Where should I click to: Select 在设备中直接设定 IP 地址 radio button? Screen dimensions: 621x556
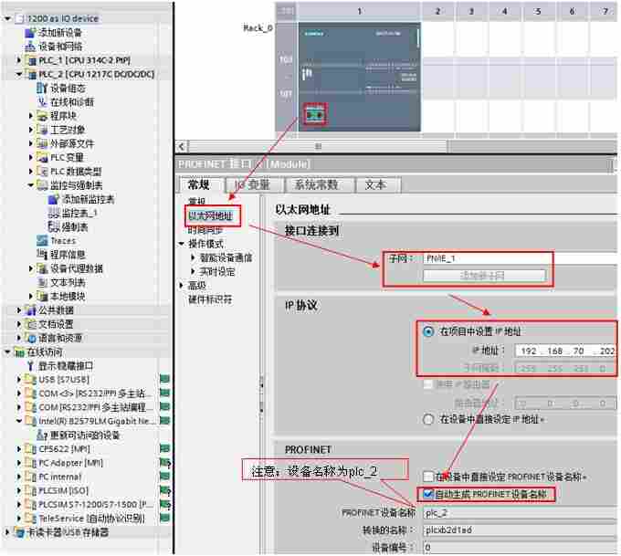click(428, 420)
